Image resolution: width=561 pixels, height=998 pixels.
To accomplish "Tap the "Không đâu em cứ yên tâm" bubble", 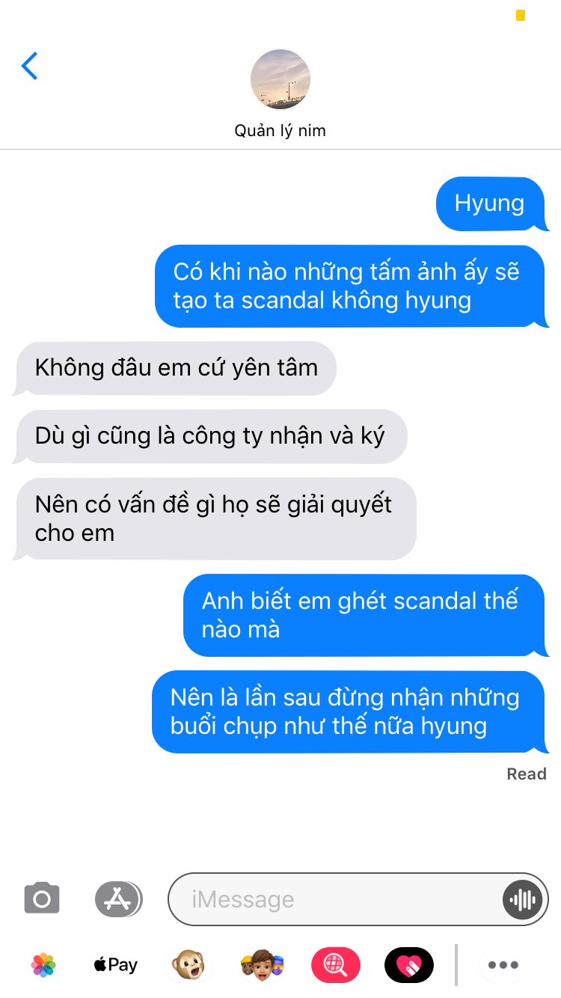I will click(x=175, y=368).
